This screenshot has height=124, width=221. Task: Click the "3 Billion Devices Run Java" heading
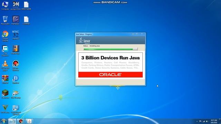(x=110, y=58)
